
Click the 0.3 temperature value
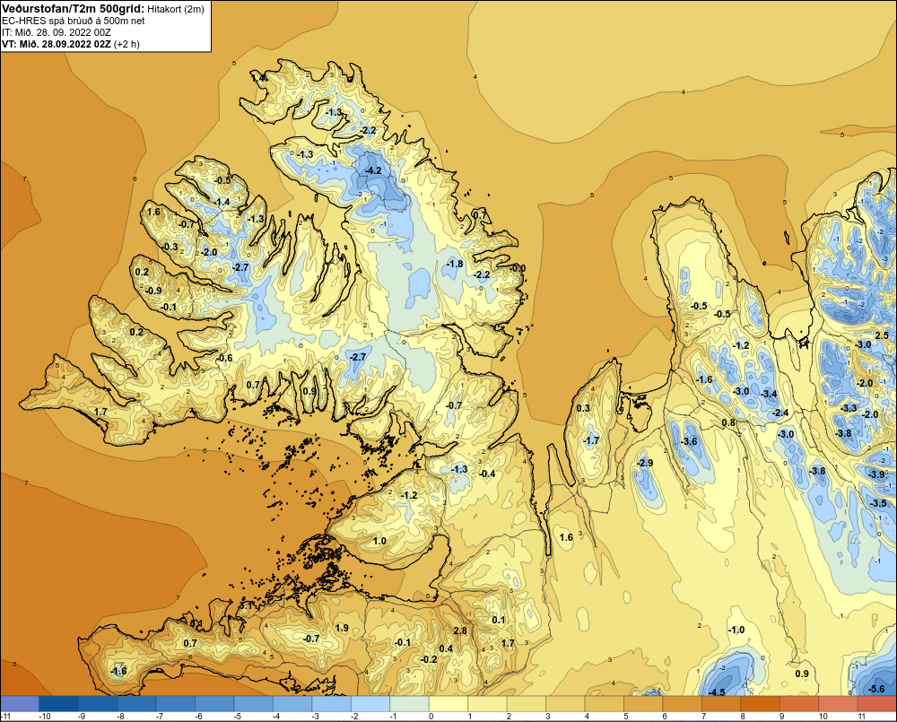[583, 408]
